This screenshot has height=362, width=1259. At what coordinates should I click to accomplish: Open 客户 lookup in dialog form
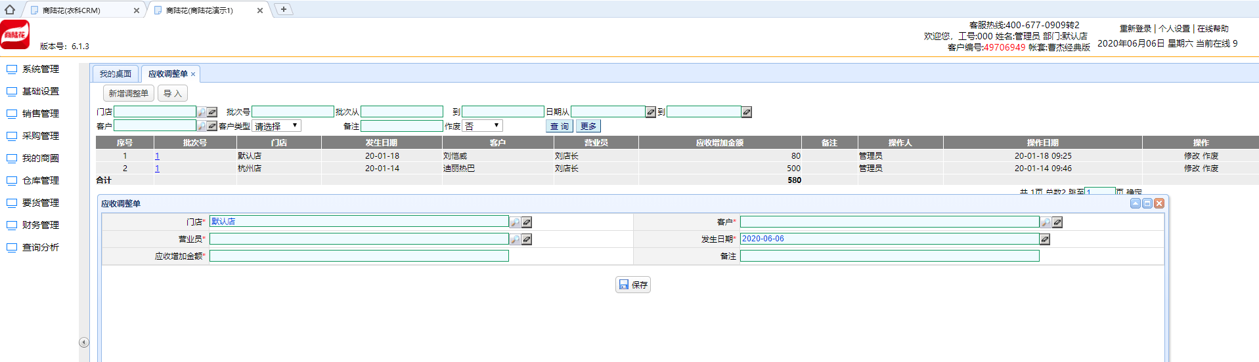click(1046, 222)
